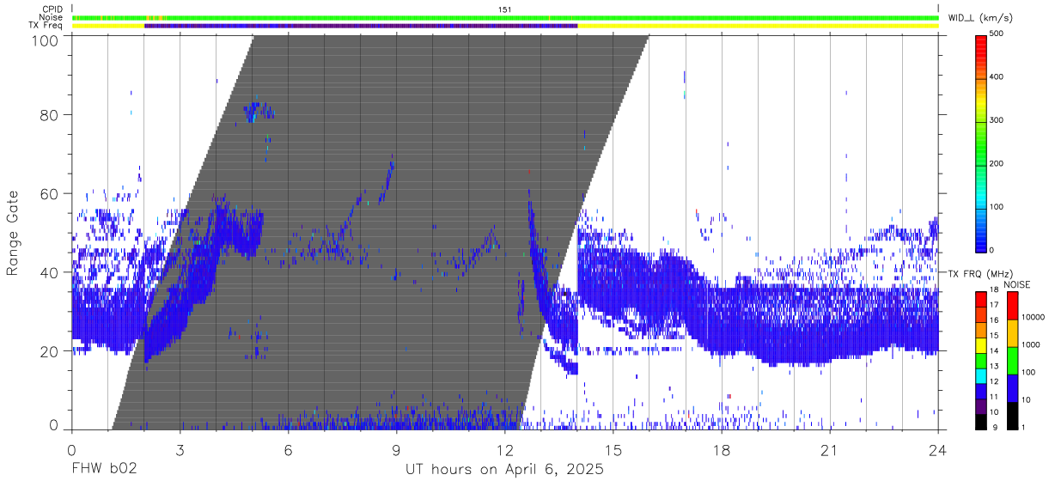
Task: Click the 60 tick on Range Gate axis
Action: click(49, 193)
